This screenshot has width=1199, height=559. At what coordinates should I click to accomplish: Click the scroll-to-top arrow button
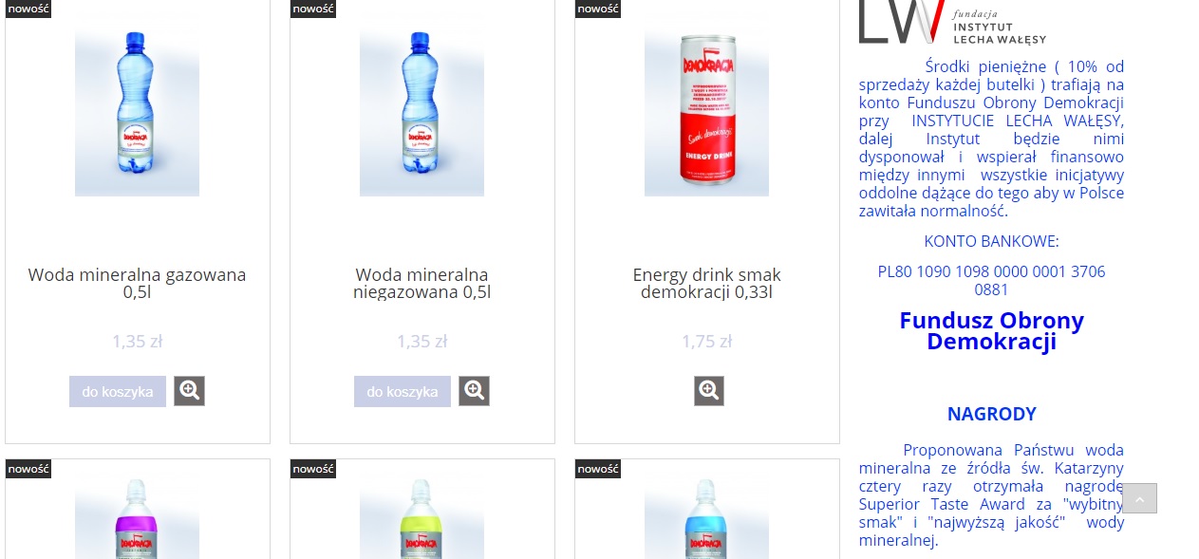pyautogui.click(x=1139, y=498)
